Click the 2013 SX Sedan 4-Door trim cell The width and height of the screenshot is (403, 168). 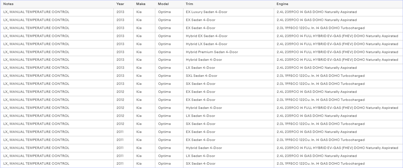pos(228,84)
